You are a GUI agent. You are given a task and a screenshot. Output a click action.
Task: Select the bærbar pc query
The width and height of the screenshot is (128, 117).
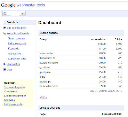[45, 82]
